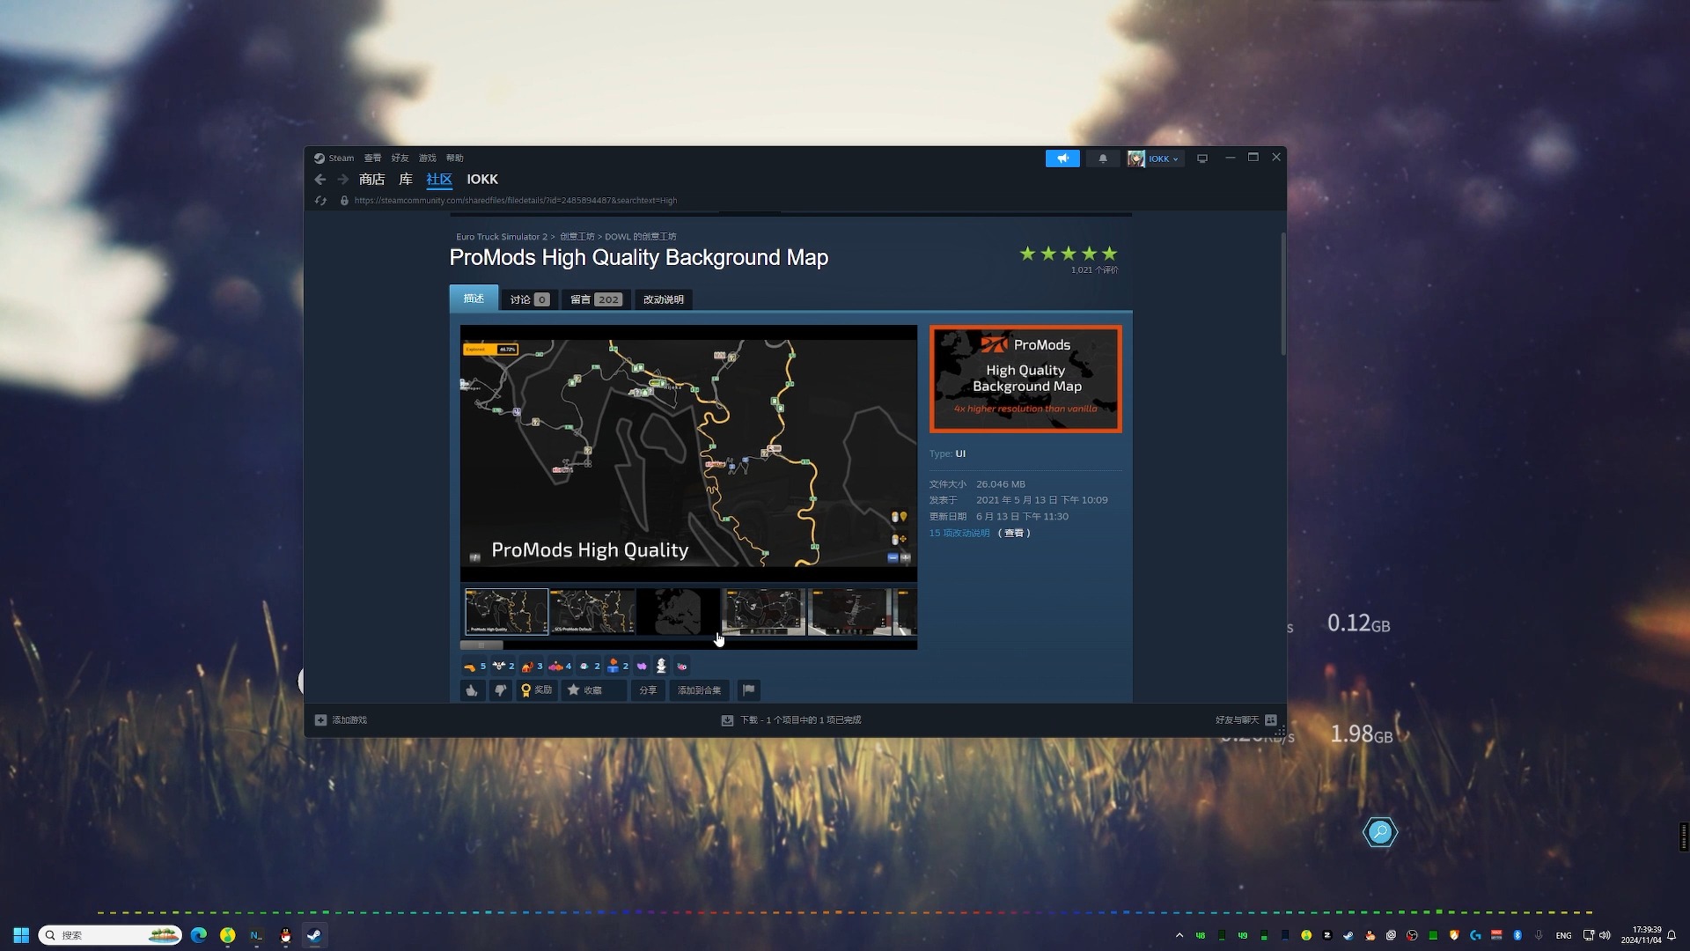Viewport: 1690px width, 951px height.
Task: Click the thumbs down rate button
Action: (501, 690)
